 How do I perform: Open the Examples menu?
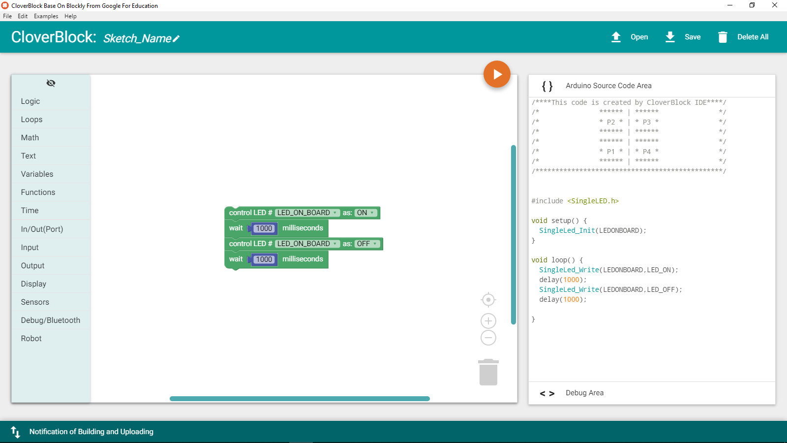point(46,16)
